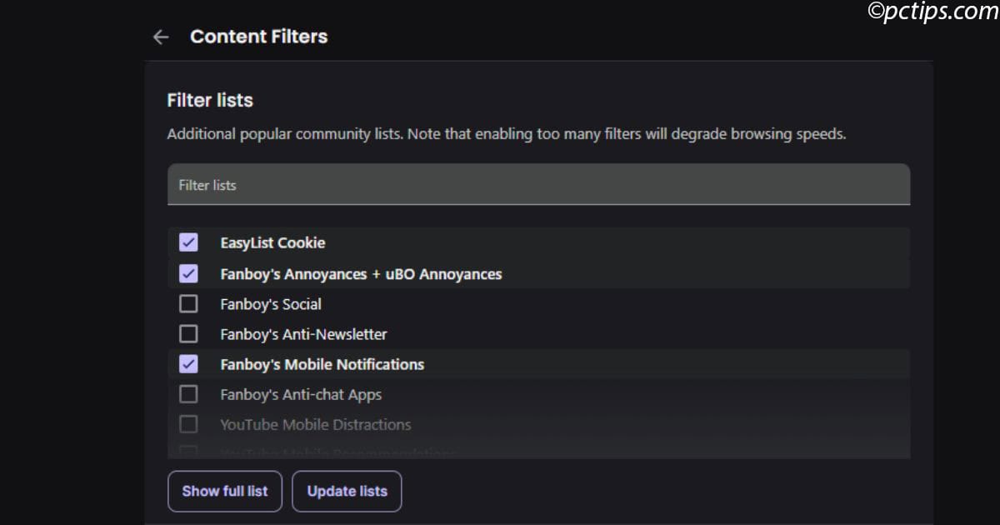
Task: Uncheck Fanboy's Mobile Notifications checkbox
Action: pos(189,364)
